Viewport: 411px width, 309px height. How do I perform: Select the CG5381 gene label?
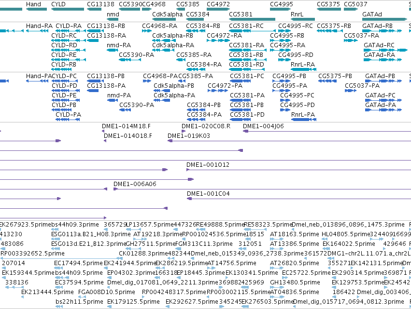point(241,14)
